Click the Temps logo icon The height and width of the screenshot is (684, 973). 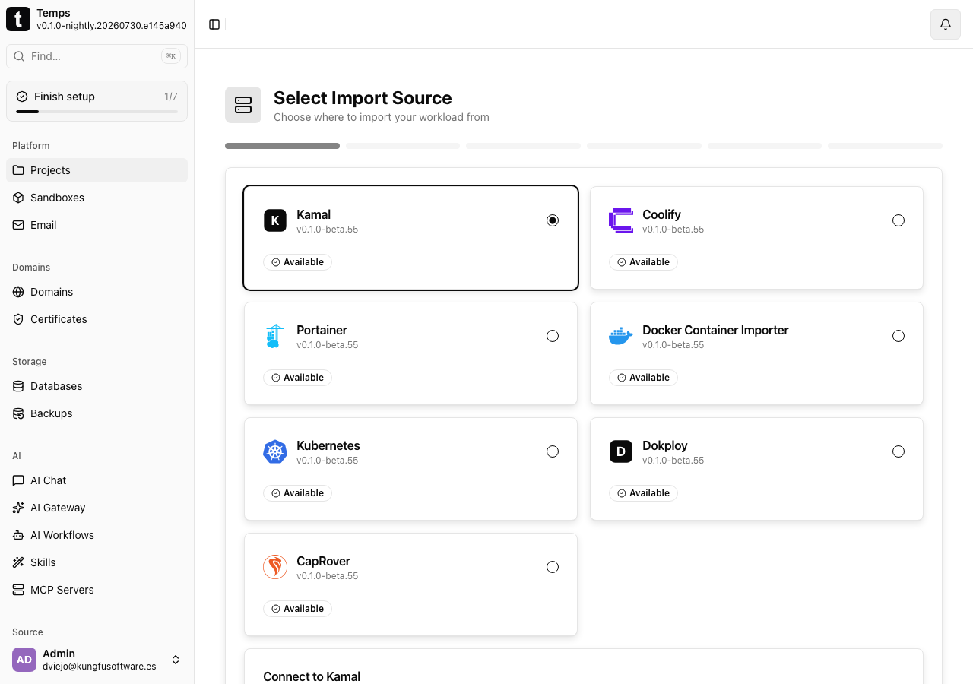[18, 19]
